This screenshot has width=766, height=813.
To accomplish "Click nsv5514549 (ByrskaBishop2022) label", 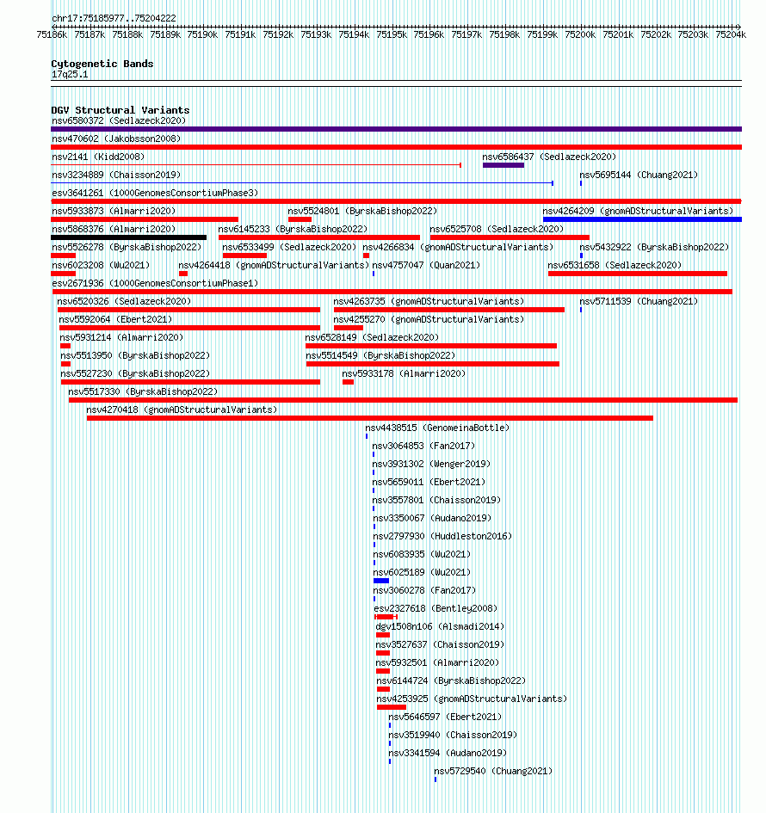I will [380, 356].
